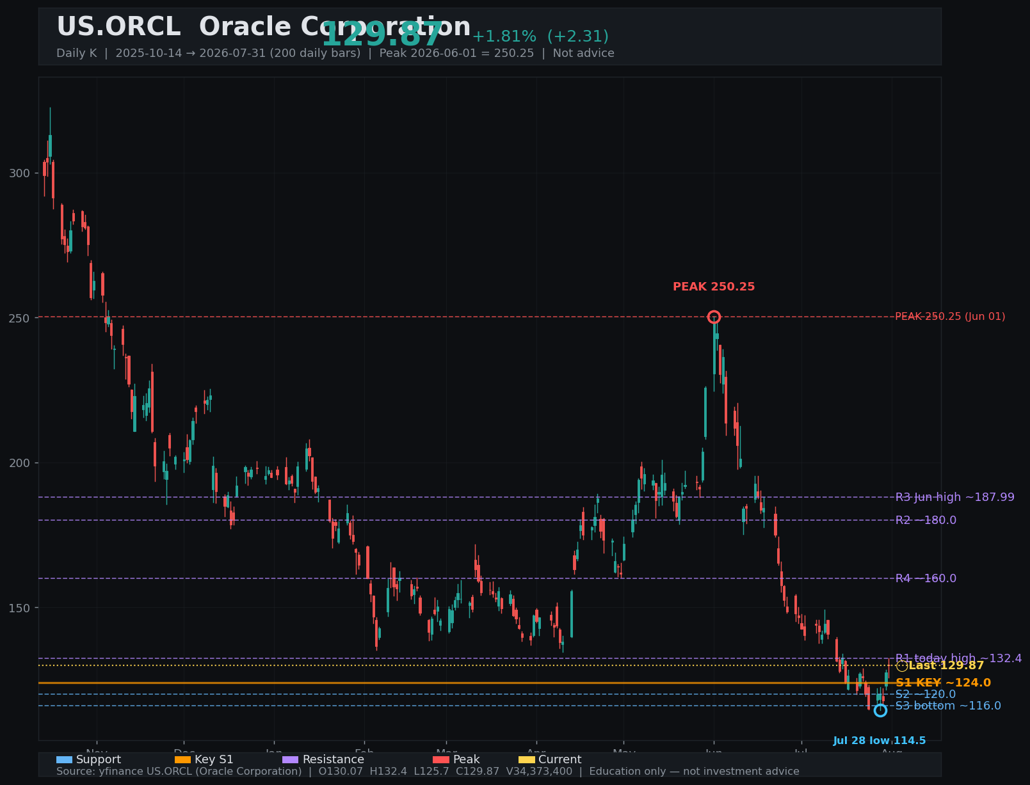The width and height of the screenshot is (1030, 785).
Task: Click the 'PEAK 250.25 (Jun 01)' line label
Action: 950,317
